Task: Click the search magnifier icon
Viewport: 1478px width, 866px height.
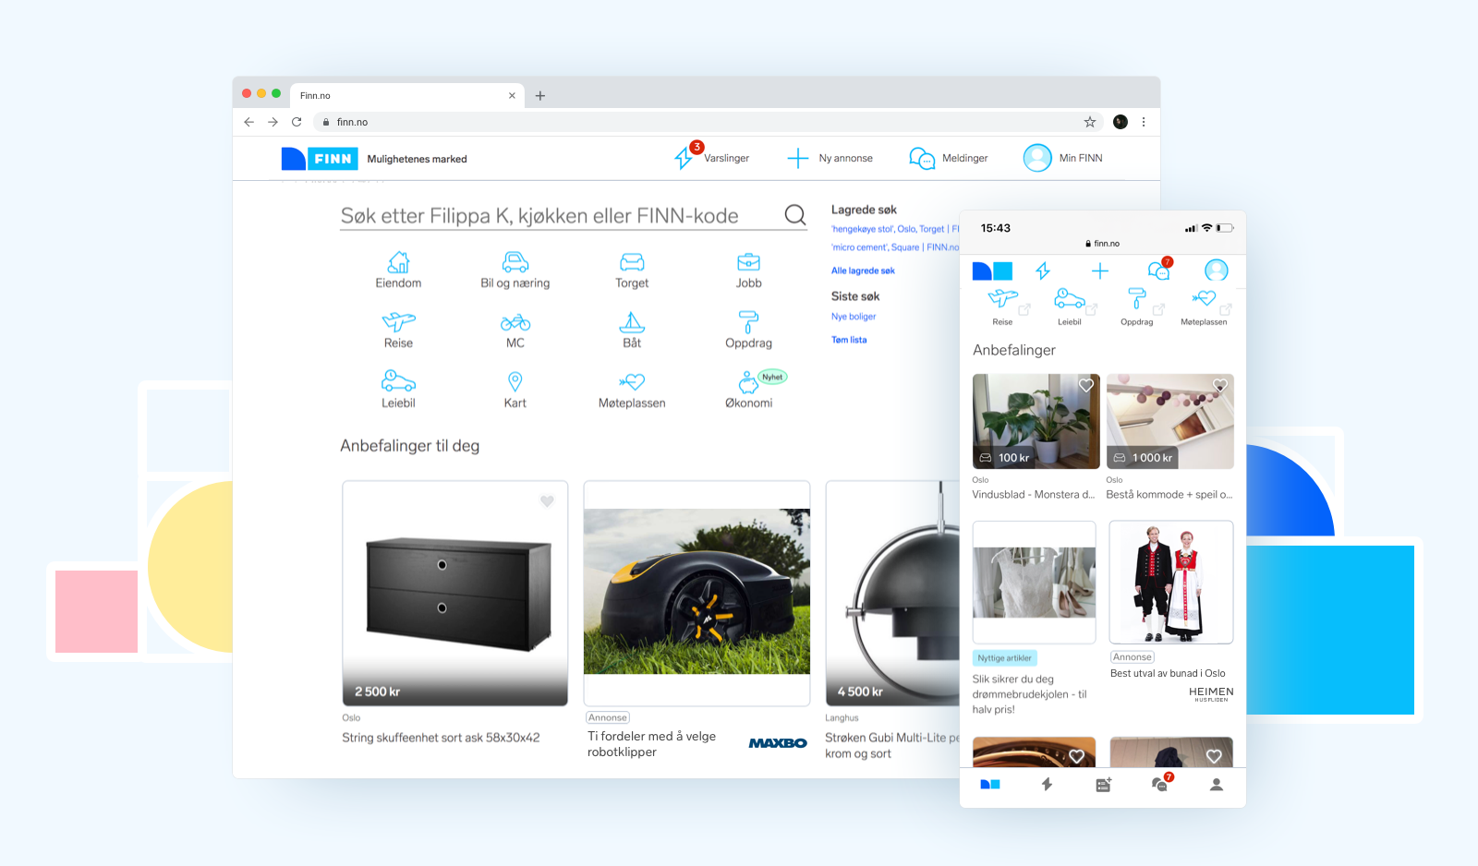Action: coord(794,215)
